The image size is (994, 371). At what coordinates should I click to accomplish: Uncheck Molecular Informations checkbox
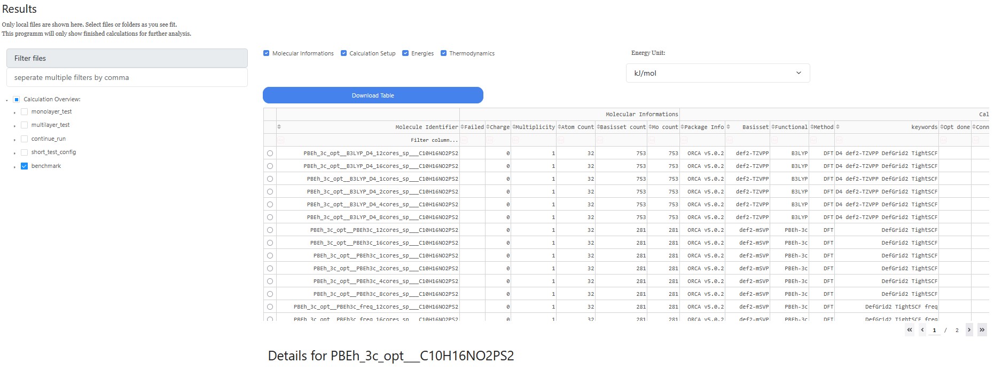pyautogui.click(x=266, y=53)
